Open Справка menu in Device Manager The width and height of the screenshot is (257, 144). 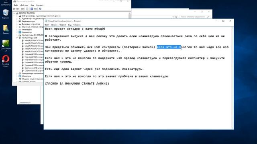click(x=40, y=5)
